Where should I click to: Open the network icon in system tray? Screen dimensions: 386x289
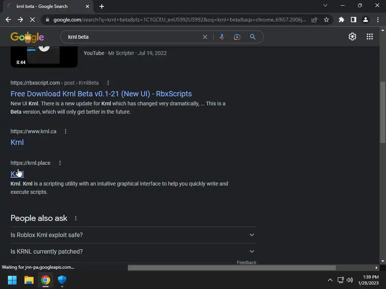pyautogui.click(x=340, y=280)
